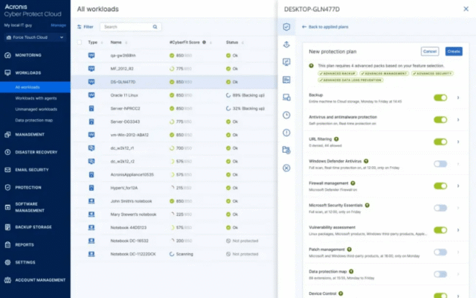Click the Software Management icon
Image resolution: width=476 pixels, height=298 pixels.
pos(7,207)
